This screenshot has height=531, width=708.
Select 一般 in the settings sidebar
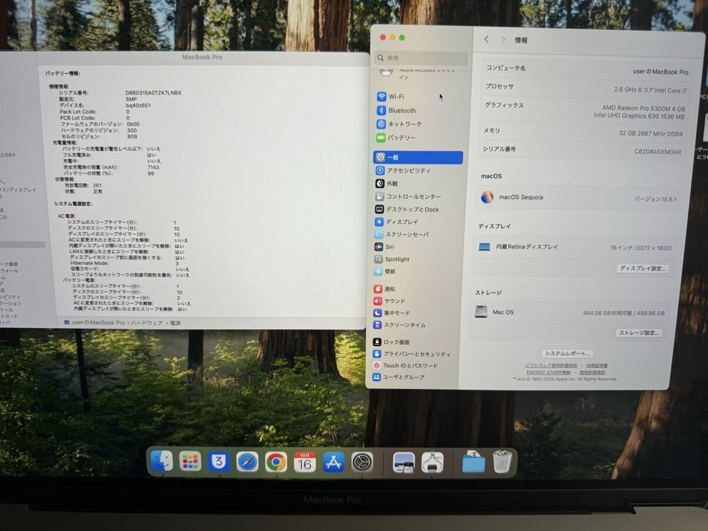pyautogui.click(x=418, y=158)
